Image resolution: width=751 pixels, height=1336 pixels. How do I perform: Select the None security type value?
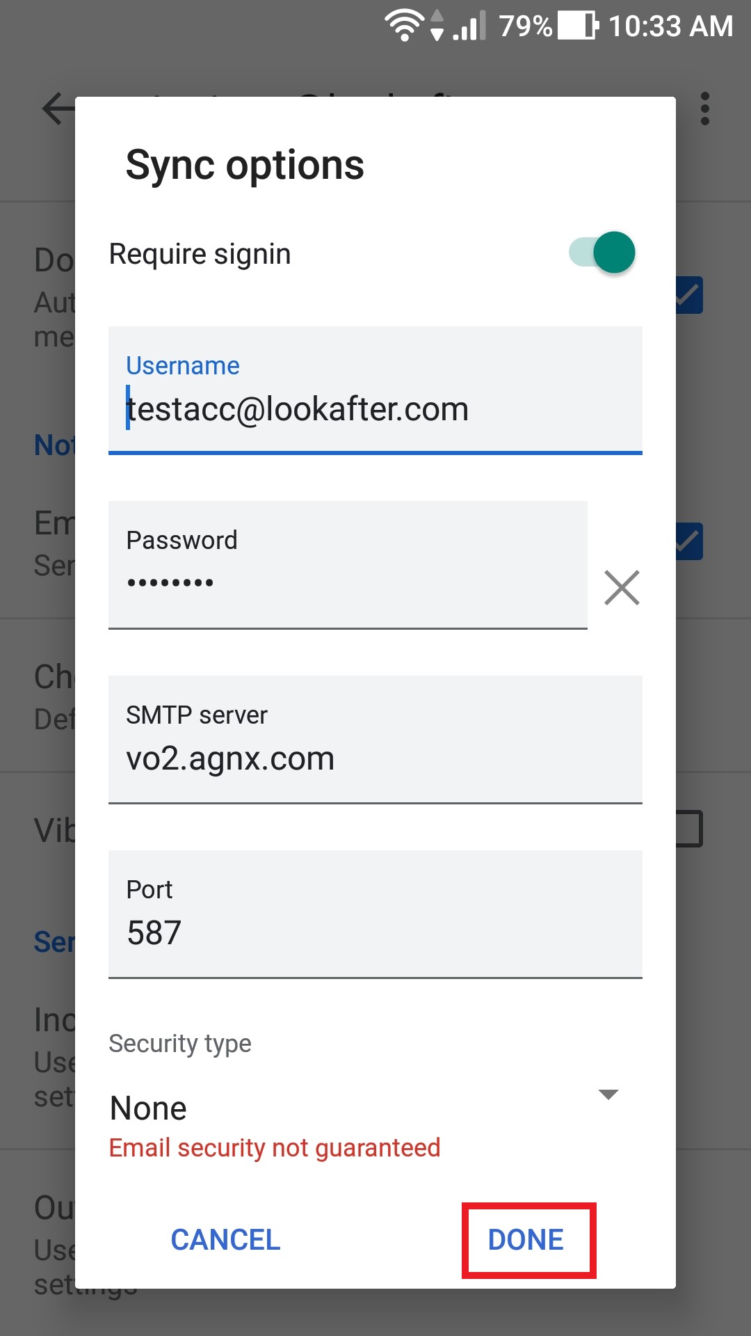(149, 1108)
